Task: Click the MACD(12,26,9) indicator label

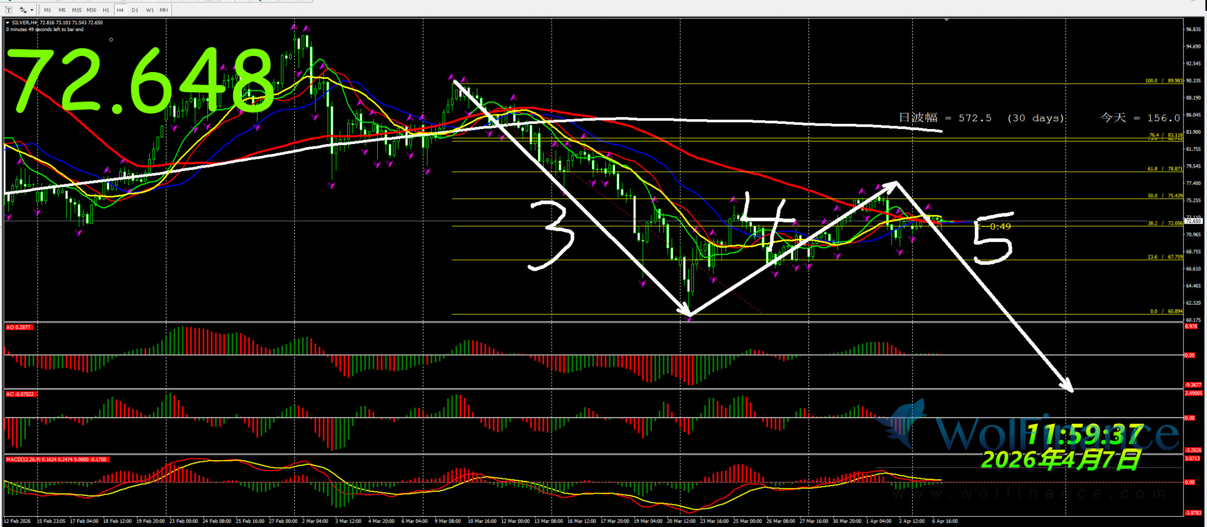Action: (x=57, y=460)
